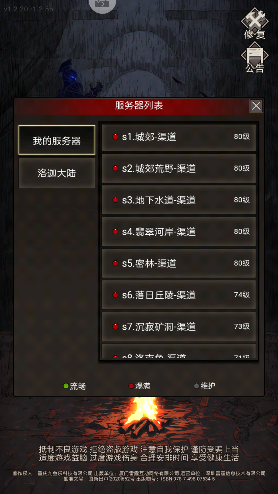This screenshot has width=278, height=494.
Task: Choose server s3.地下水道-渠道
Action: tap(179, 200)
